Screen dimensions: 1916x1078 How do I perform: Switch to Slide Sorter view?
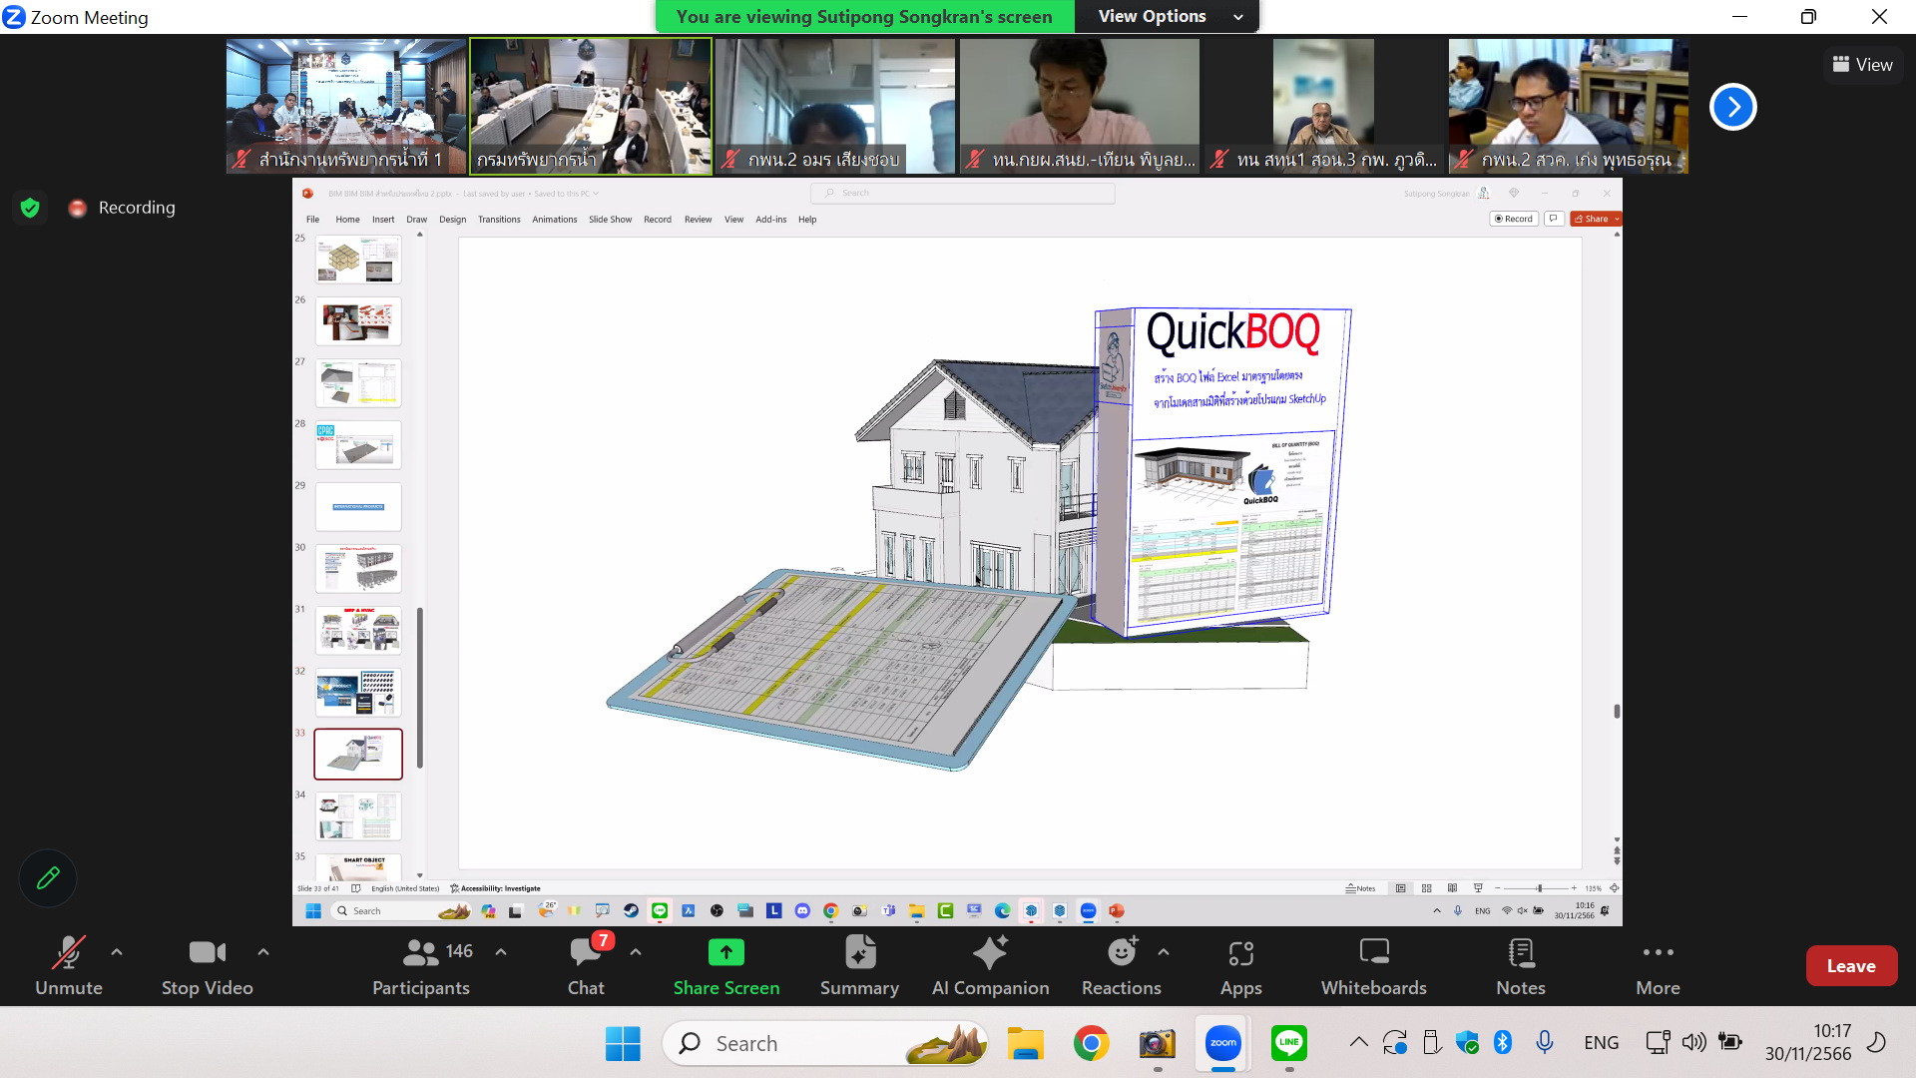point(1427,888)
